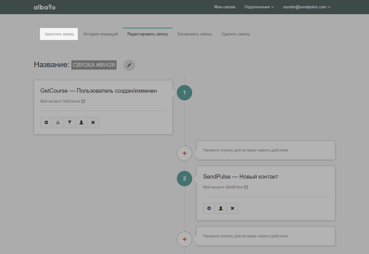Click the Albato logo
Image resolution: width=369 pixels, height=254 pixels.
[45, 7]
